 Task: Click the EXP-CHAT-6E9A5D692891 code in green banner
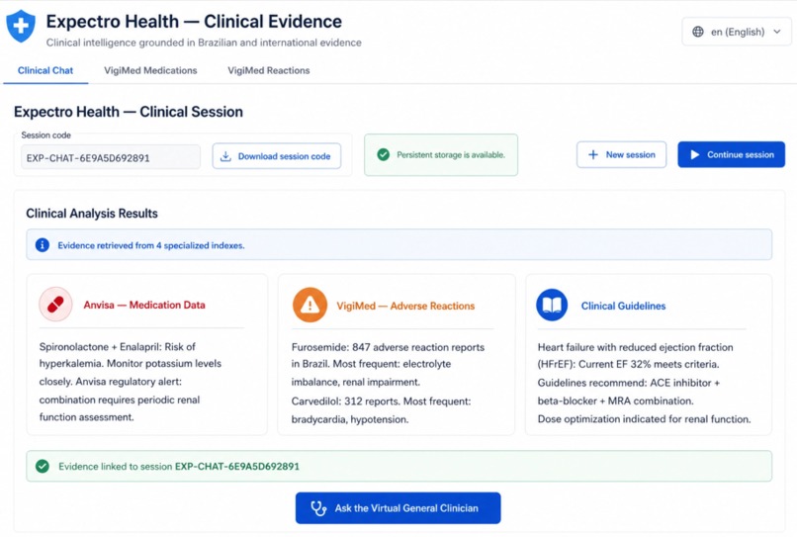237,467
